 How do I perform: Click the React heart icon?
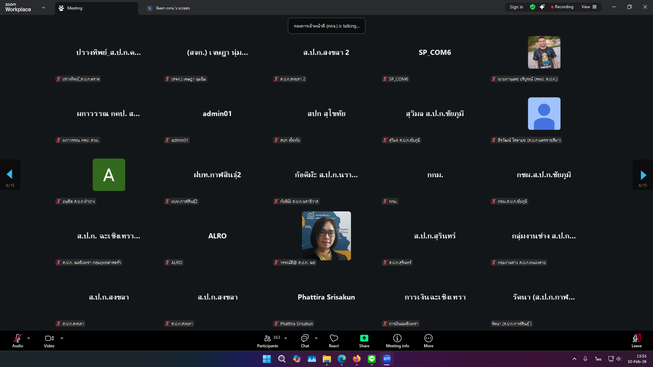[x=334, y=338]
